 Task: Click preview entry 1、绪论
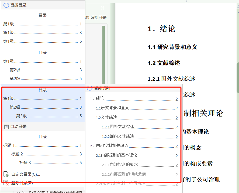coord(134,99)
